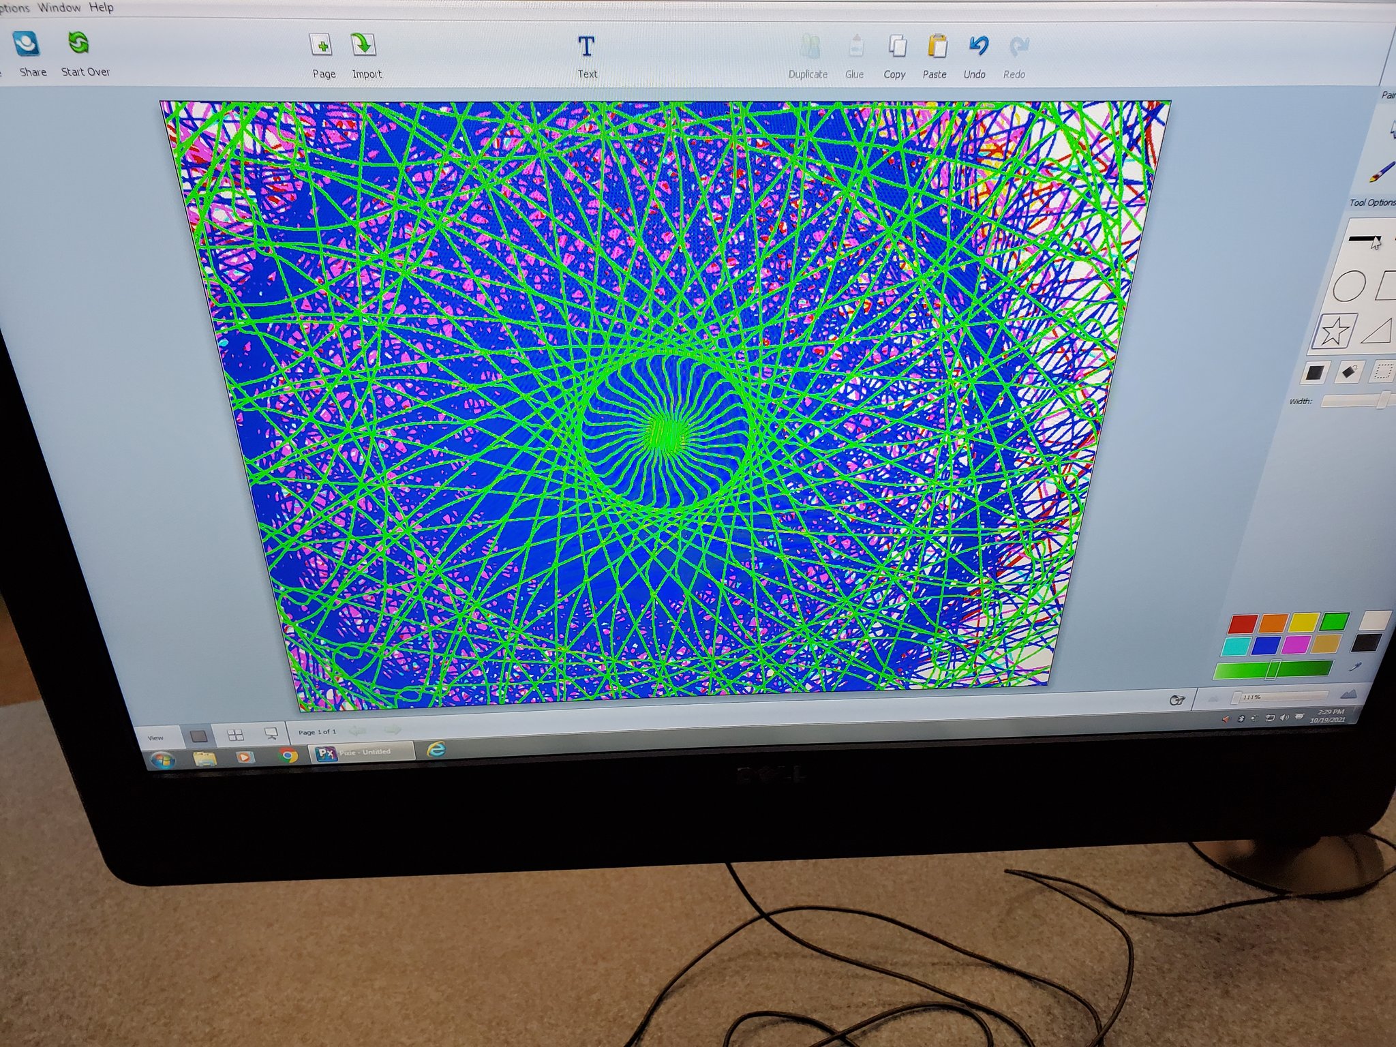1396x1047 pixels.
Task: Pick the black color swatch
Action: click(1367, 642)
